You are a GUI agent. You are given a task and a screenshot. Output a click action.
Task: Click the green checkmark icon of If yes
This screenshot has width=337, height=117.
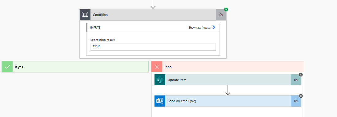[7, 67]
